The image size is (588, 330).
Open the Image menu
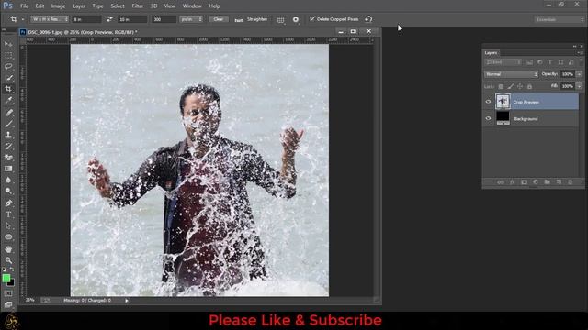coord(58,6)
